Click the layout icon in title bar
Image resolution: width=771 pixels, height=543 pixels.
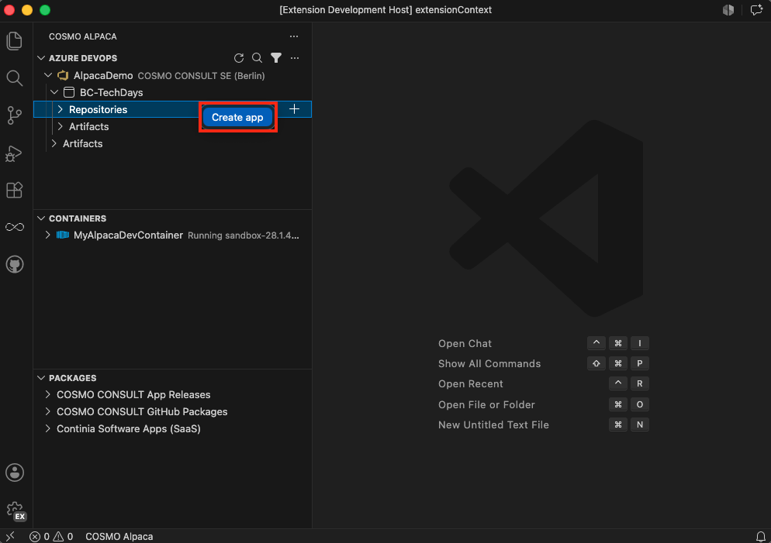[728, 10]
